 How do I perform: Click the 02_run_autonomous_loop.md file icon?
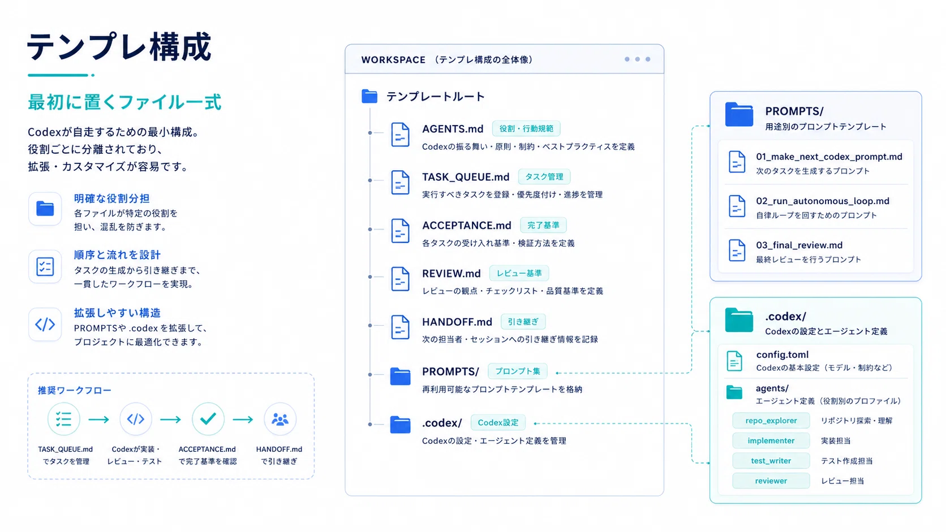737,206
